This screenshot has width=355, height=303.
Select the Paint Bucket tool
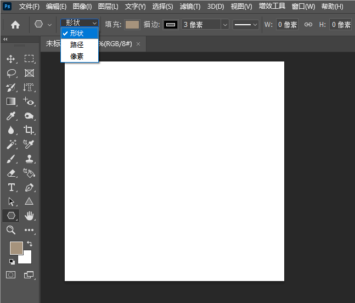pyautogui.click(x=29, y=173)
